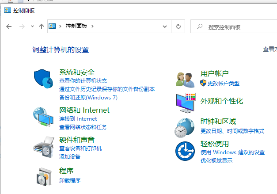Open 连接到 Internet link
Viewport: 277px width, 194px height.
coord(78,119)
